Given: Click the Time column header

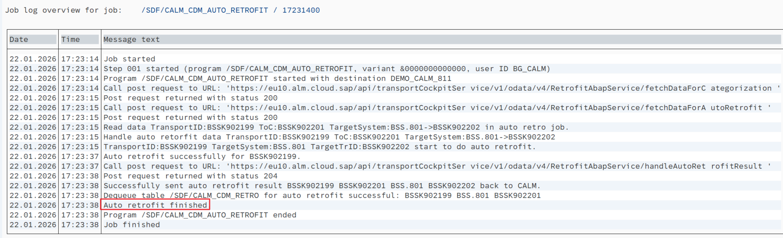Looking at the screenshot, I should (71, 39).
